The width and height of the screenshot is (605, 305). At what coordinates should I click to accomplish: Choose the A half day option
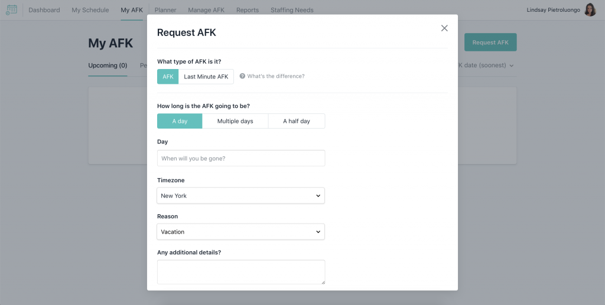point(297,121)
